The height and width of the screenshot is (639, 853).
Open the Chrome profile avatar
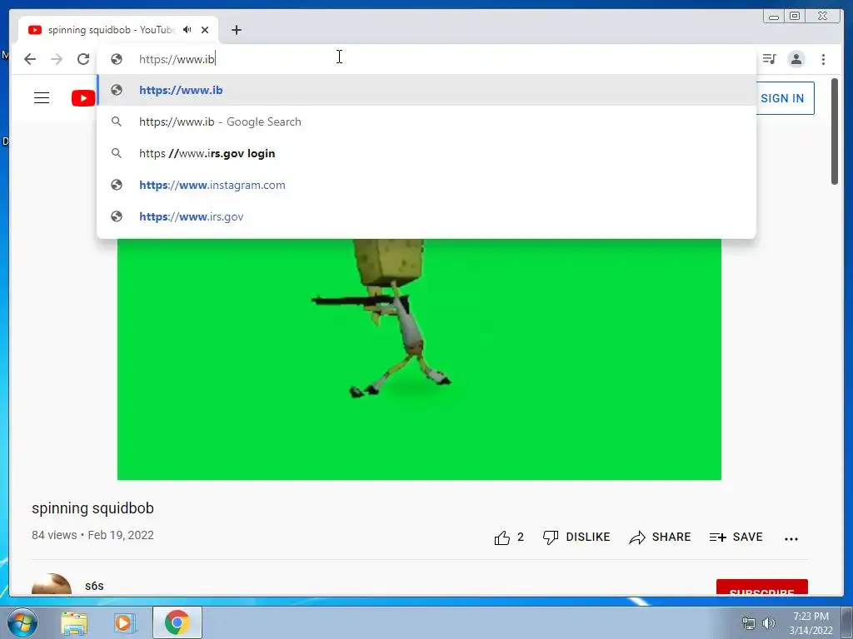[x=796, y=59]
